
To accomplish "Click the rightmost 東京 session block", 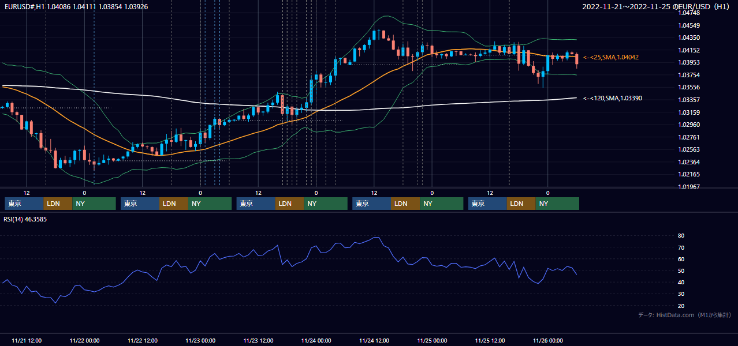I will 488,204.
